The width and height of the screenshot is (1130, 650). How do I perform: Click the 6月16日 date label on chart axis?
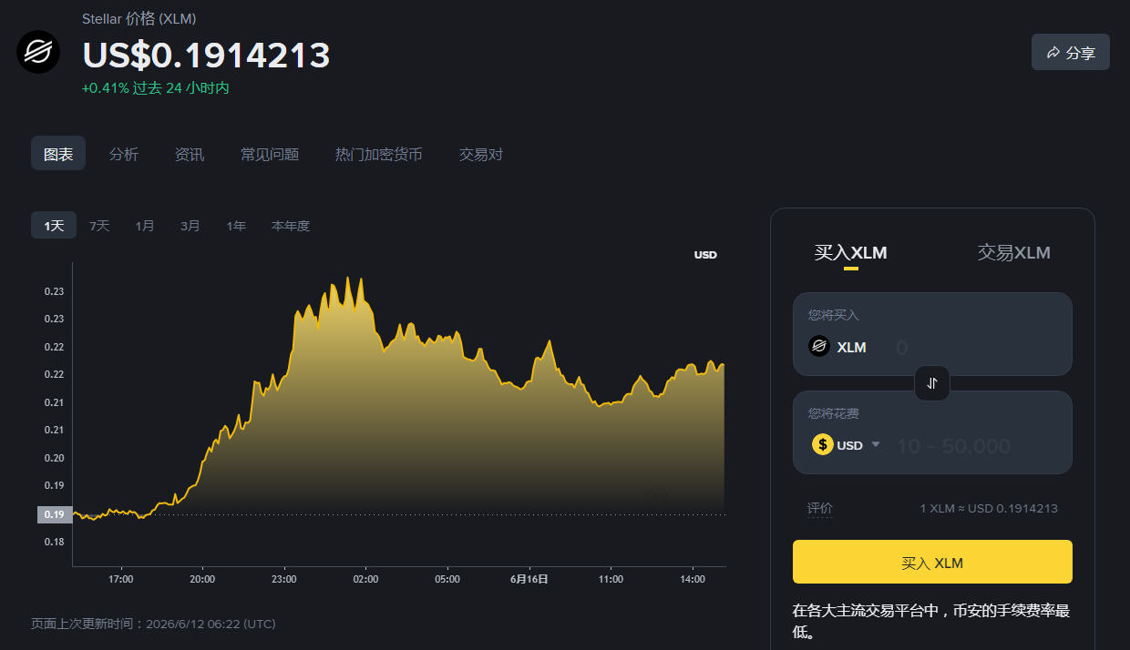(529, 579)
